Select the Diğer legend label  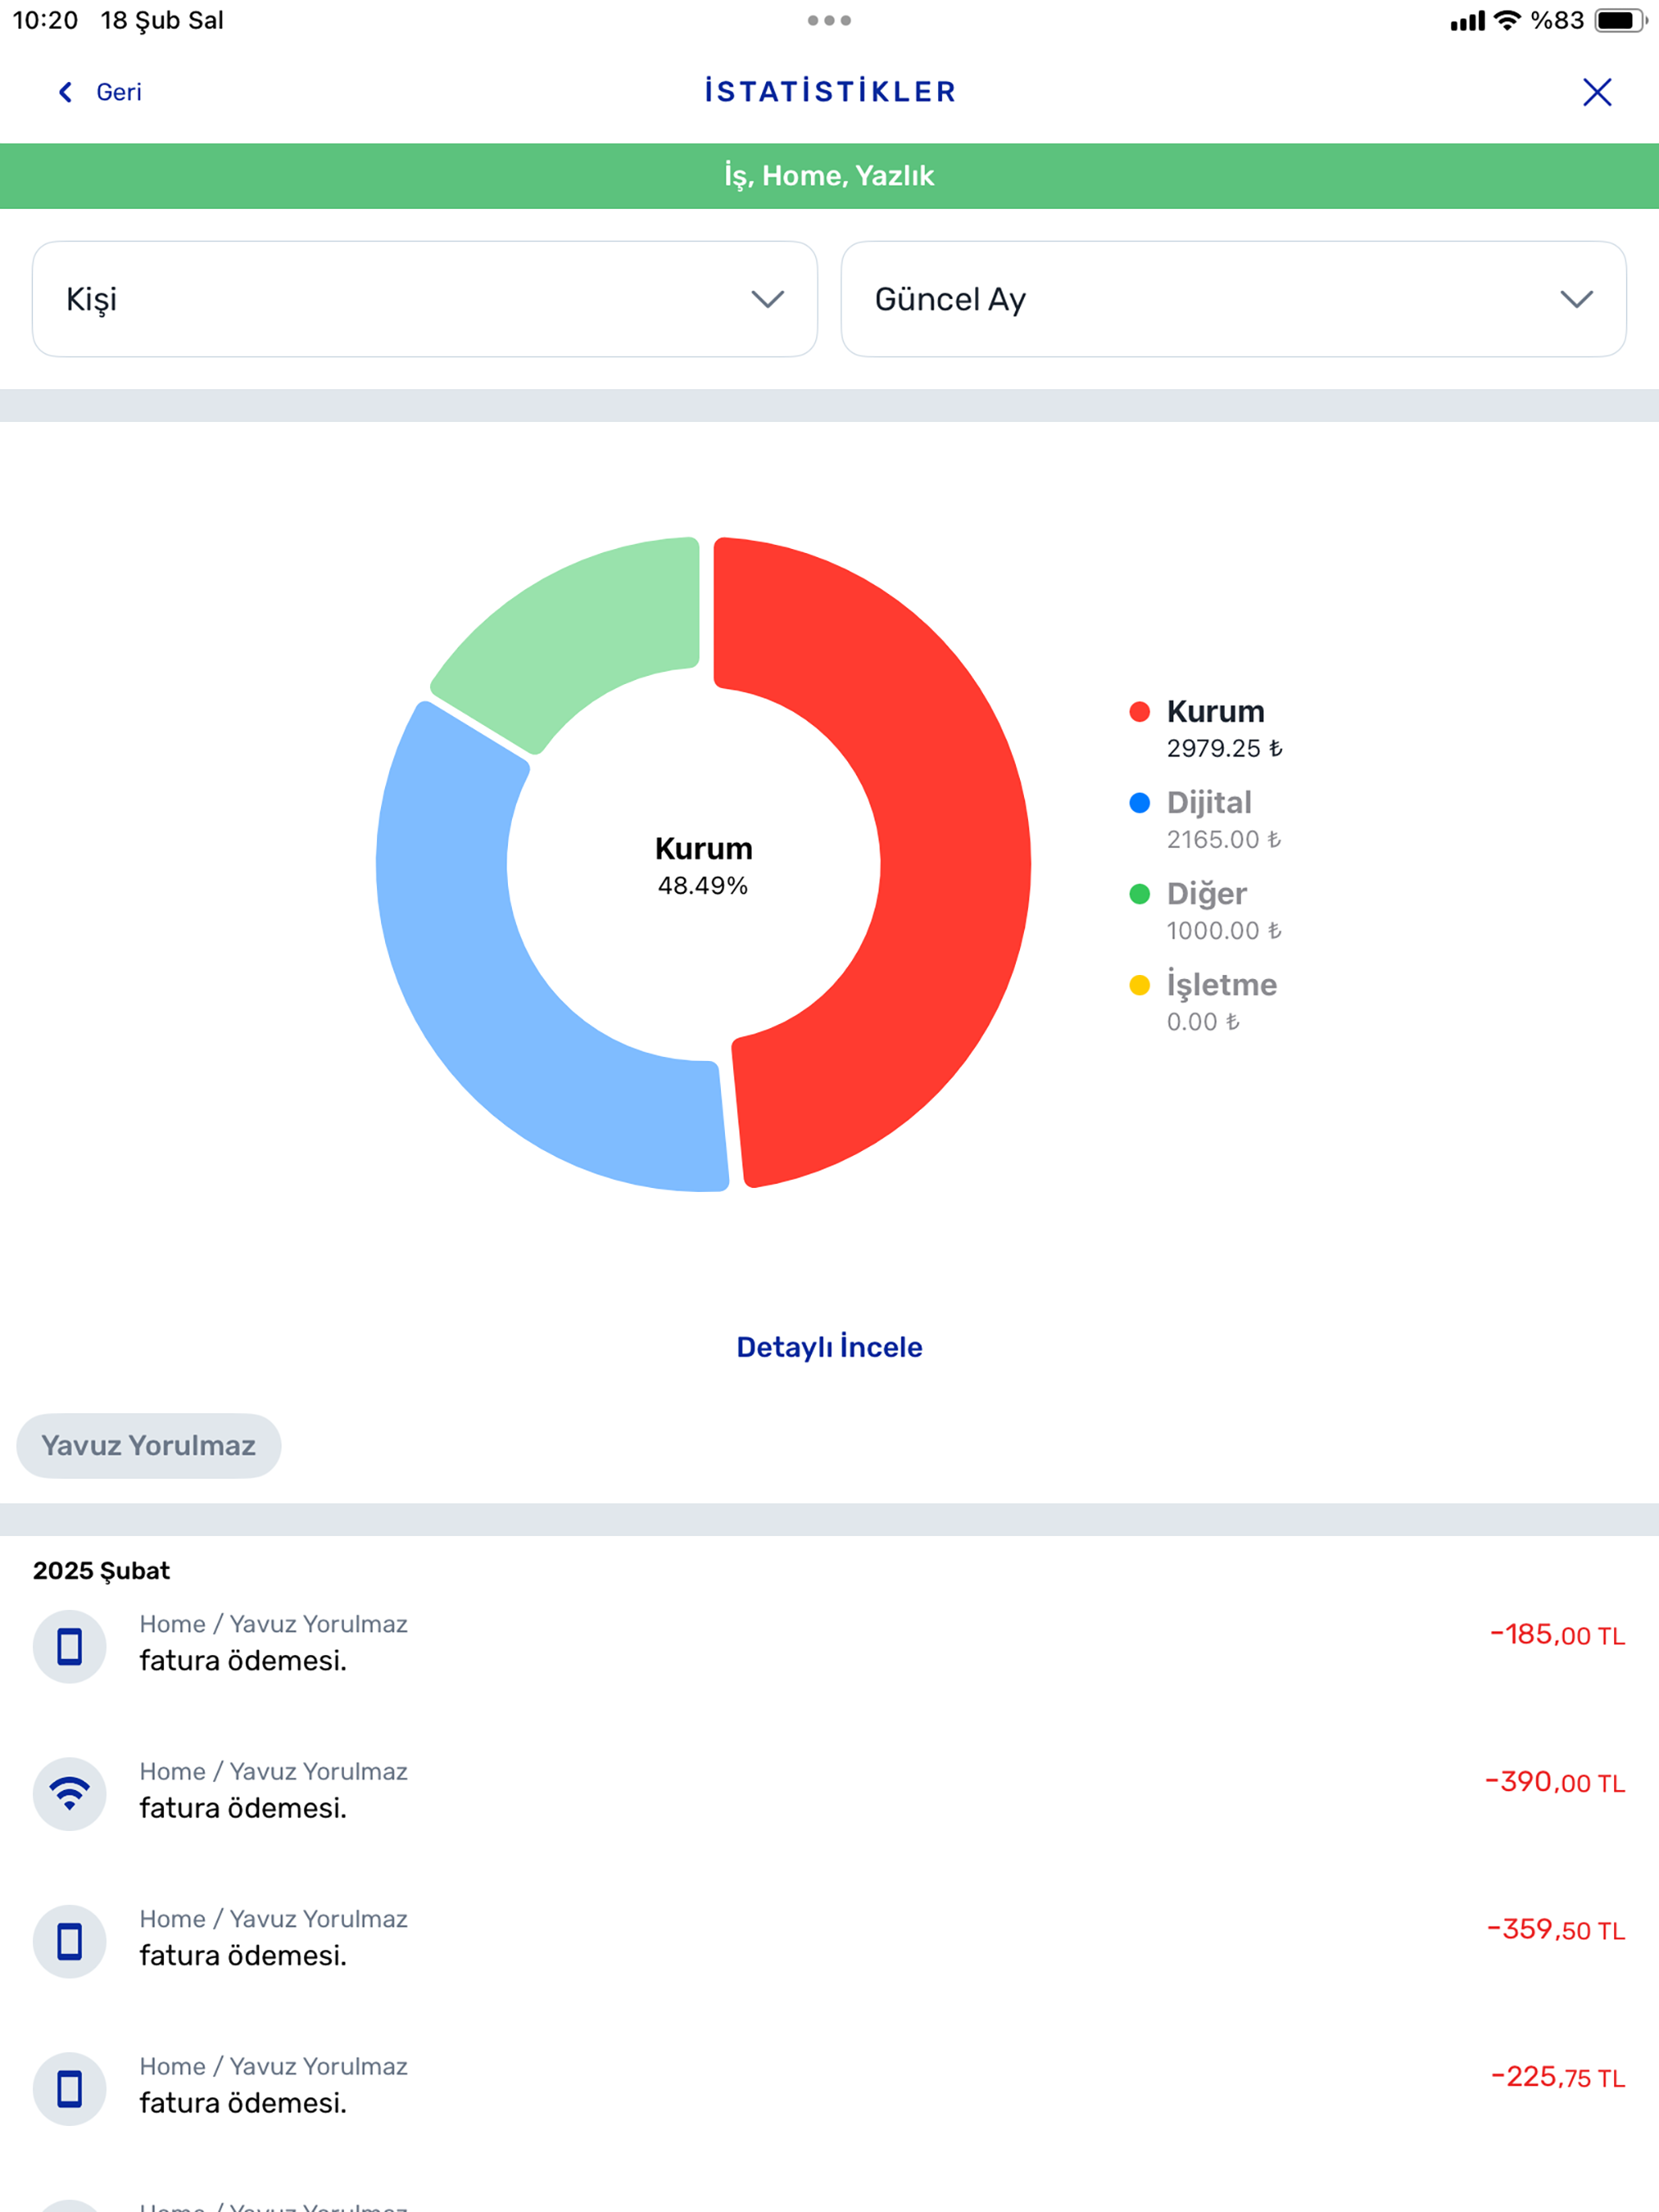point(1206,894)
